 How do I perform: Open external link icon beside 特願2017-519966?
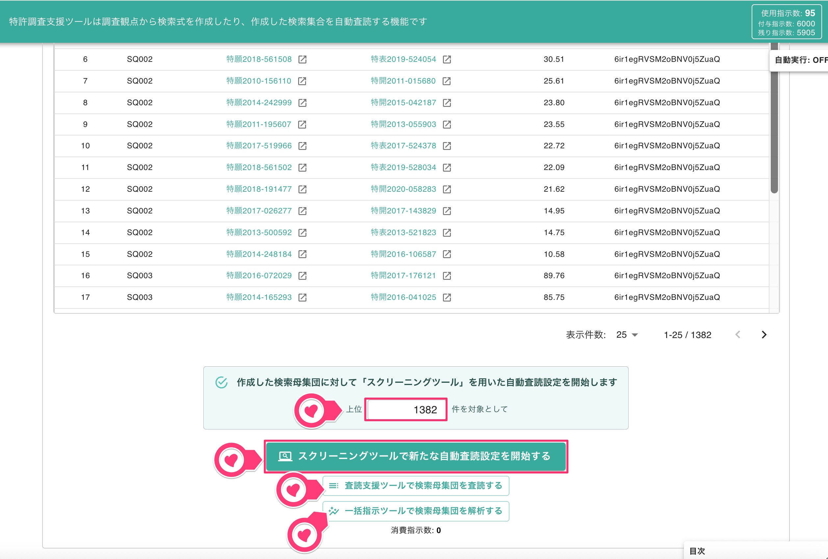[x=302, y=146]
